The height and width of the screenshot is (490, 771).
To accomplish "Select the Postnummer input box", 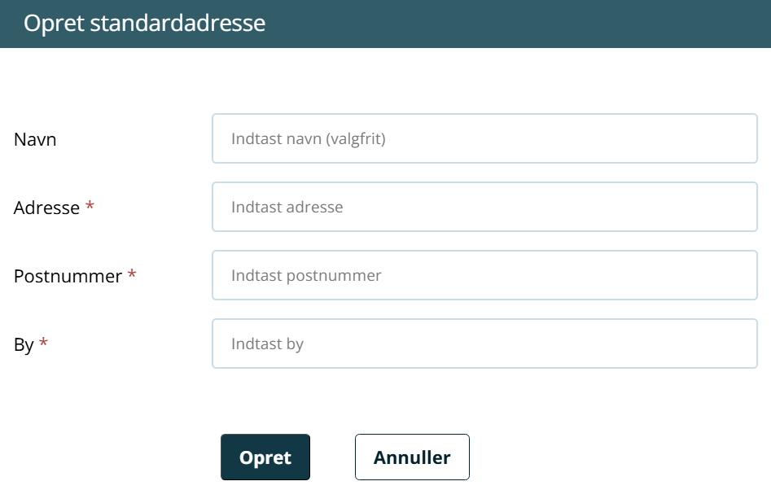I will (x=484, y=275).
